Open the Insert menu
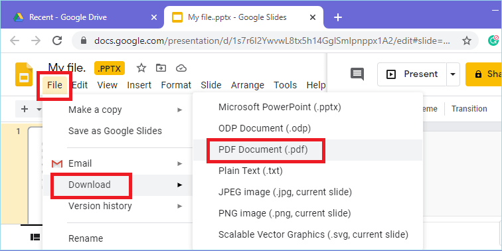Viewport: 502px width, 251px height. pos(139,85)
